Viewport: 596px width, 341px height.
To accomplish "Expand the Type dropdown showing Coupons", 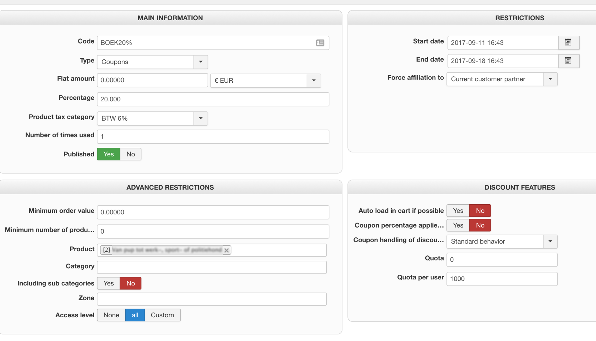I will click(x=200, y=62).
